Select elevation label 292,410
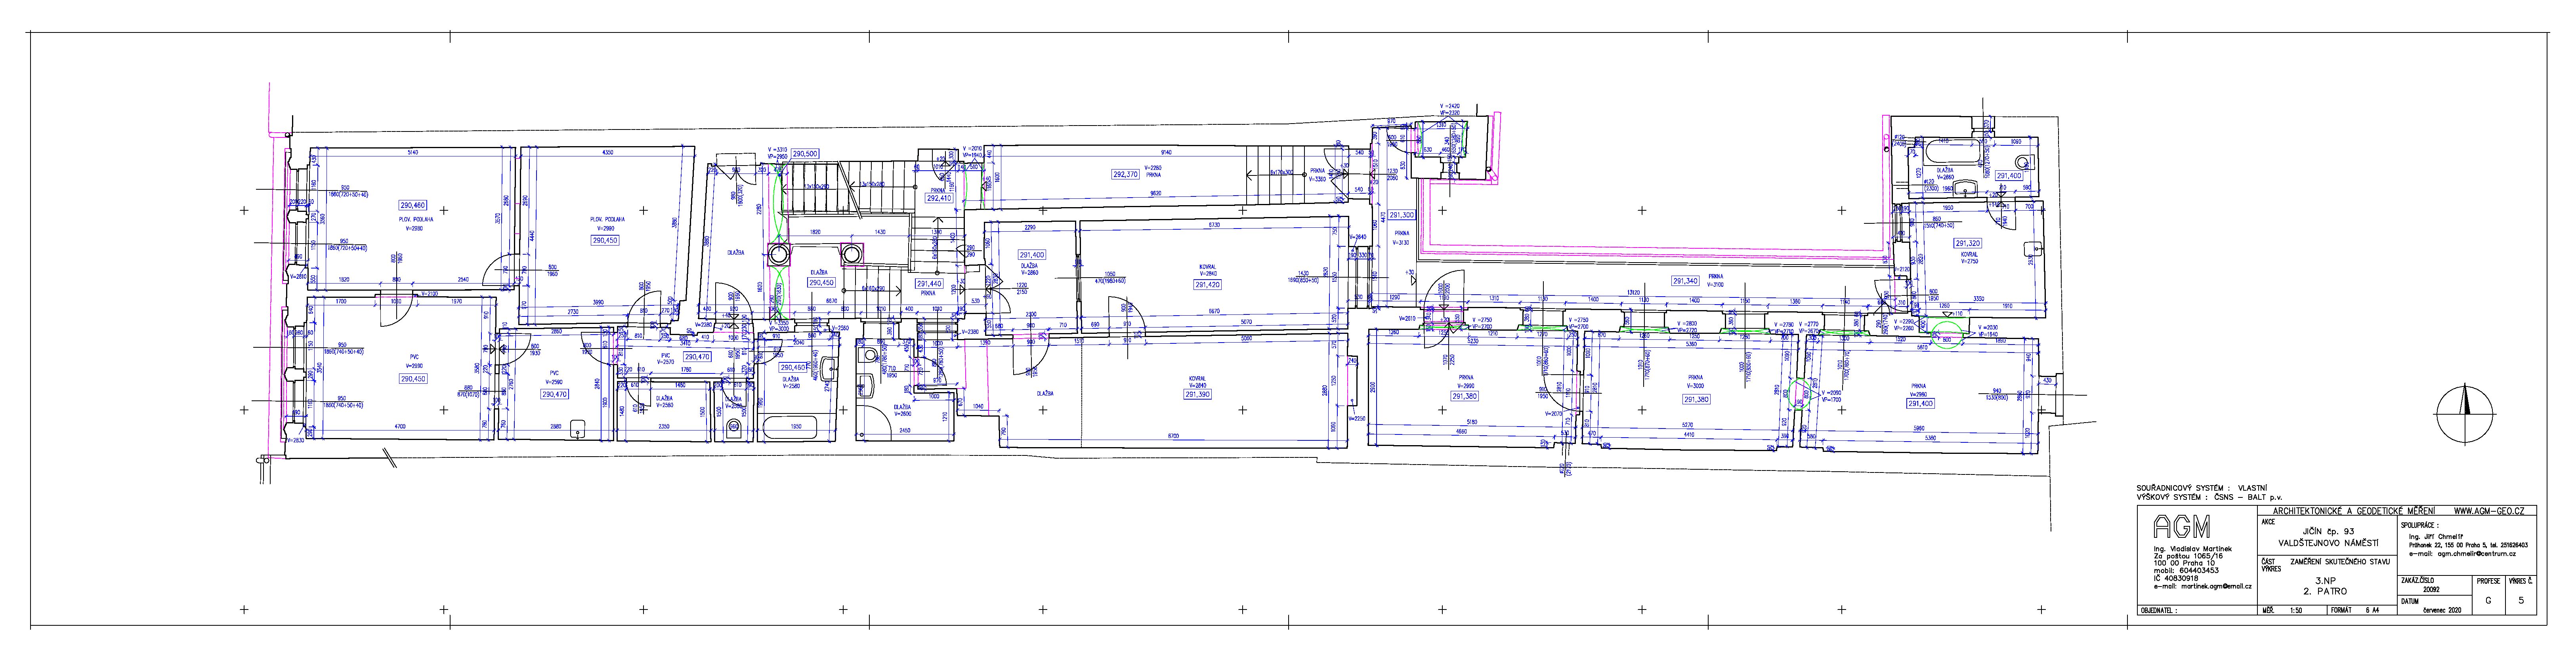 (939, 198)
